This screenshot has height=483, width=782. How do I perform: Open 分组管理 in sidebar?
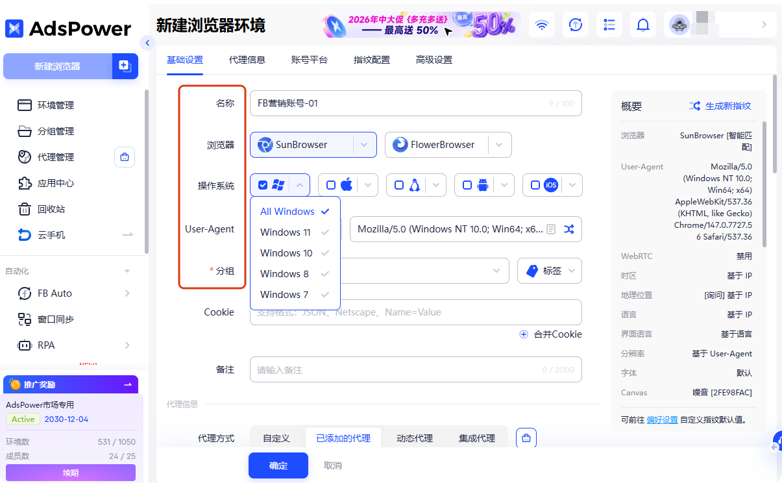pos(56,131)
